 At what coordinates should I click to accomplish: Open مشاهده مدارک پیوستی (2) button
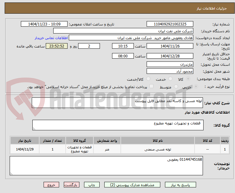point(132,185)
